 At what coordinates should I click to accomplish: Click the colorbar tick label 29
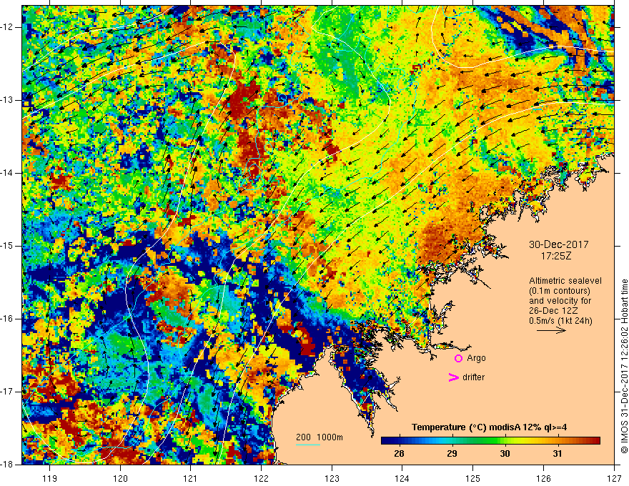[x=452, y=454]
